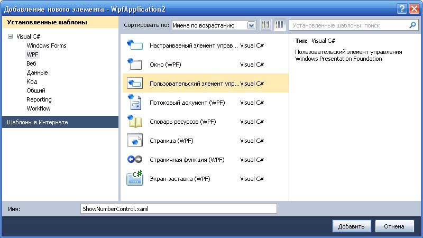Select the Reporting category

tap(39, 99)
